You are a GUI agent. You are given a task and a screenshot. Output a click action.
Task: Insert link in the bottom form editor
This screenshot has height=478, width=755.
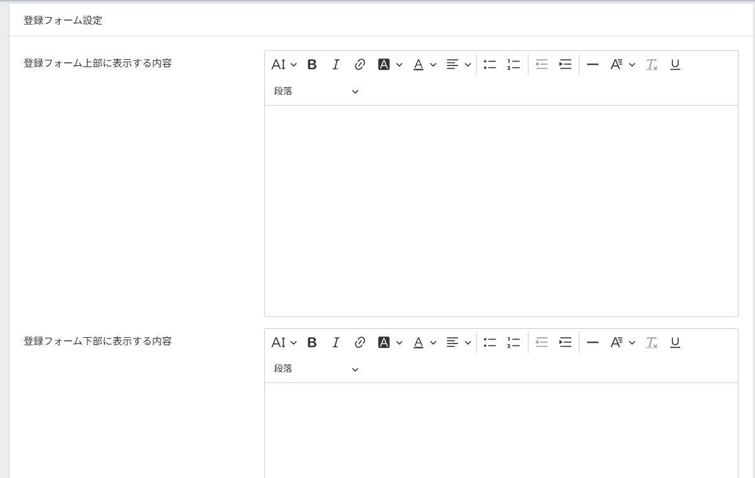(360, 342)
